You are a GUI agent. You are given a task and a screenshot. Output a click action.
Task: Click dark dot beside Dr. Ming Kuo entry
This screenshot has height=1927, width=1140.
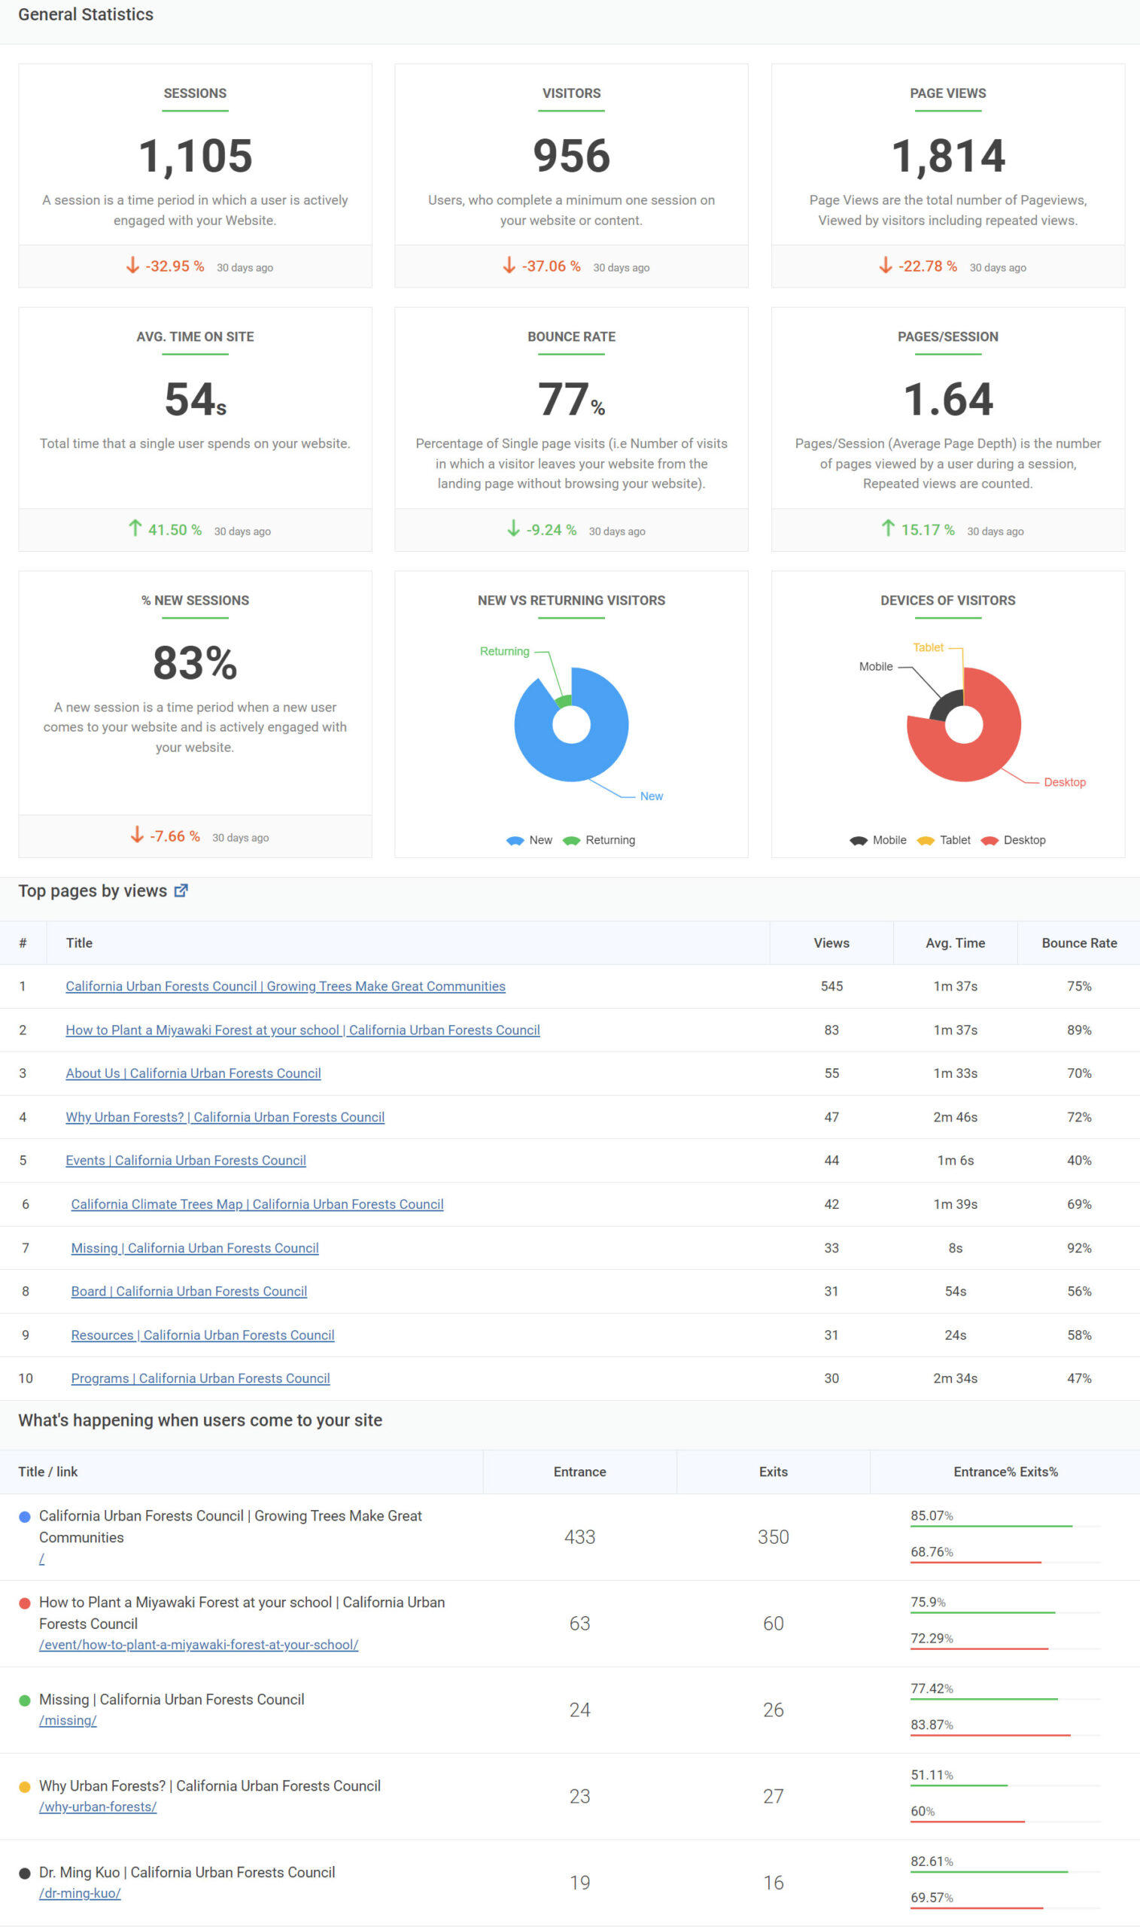tap(25, 1874)
